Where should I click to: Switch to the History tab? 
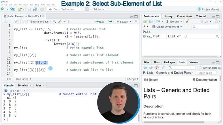pyautogui.click(x=168, y=16)
